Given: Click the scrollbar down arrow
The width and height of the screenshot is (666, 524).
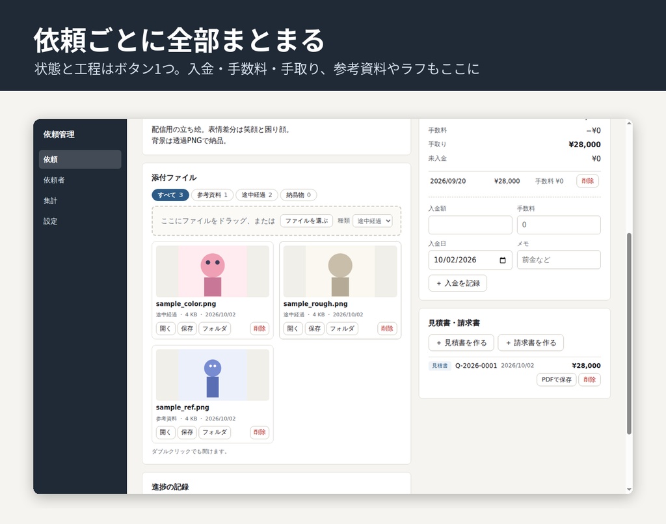Looking at the screenshot, I should coord(629,490).
